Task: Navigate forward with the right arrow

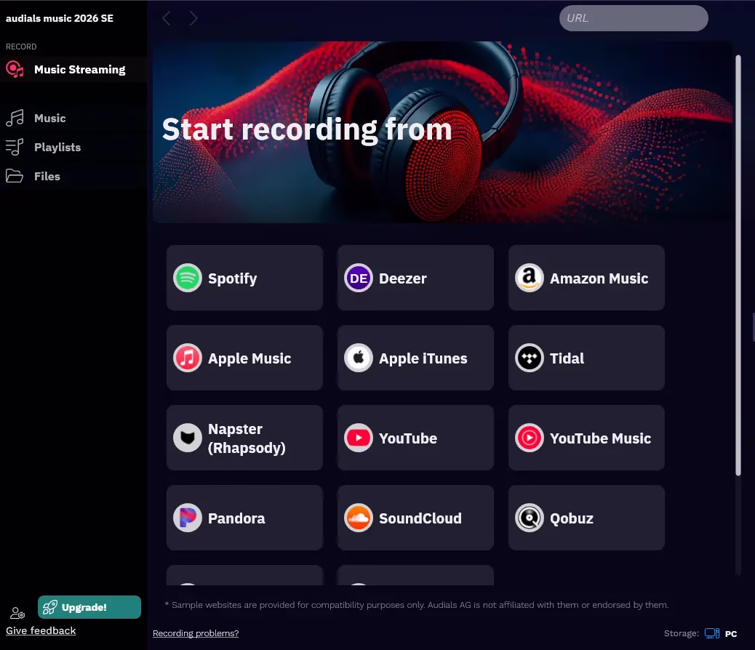Action: pos(193,18)
